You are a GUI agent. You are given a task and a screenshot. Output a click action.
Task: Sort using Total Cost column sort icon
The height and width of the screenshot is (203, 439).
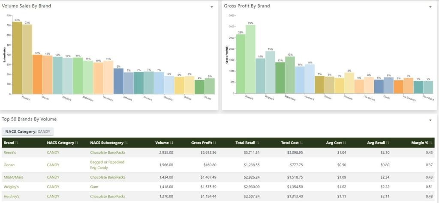(x=301, y=143)
